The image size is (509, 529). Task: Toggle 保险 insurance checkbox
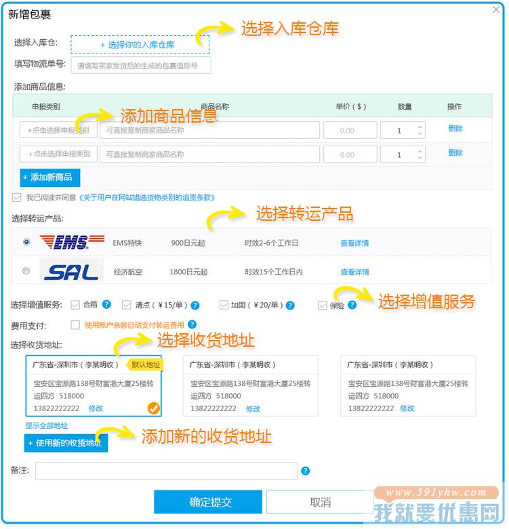[x=323, y=305]
